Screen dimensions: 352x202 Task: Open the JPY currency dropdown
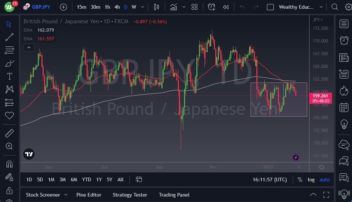coord(318,20)
